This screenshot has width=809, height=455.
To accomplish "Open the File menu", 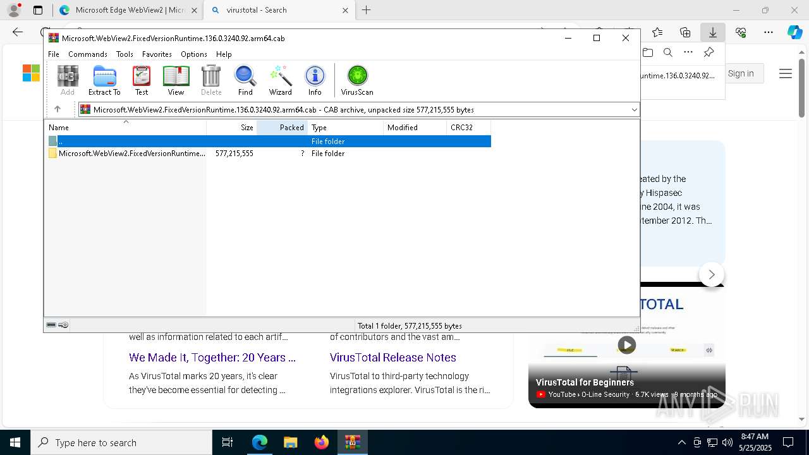I will pyautogui.click(x=54, y=54).
